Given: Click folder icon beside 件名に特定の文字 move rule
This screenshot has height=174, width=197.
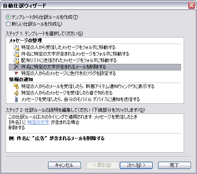Looking at the screenshot, I should pyautogui.click(x=16, y=54).
